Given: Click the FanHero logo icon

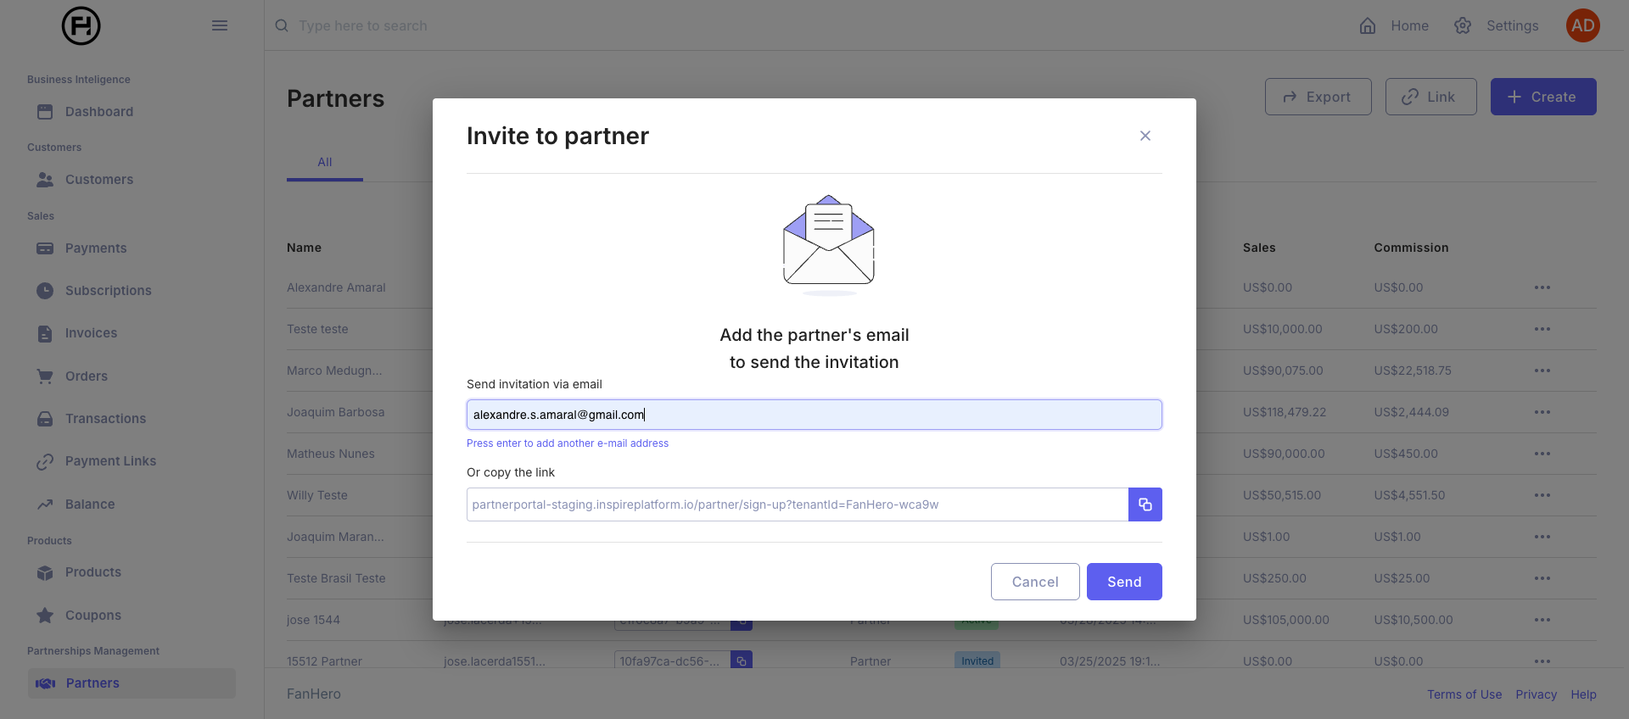Looking at the screenshot, I should [81, 25].
